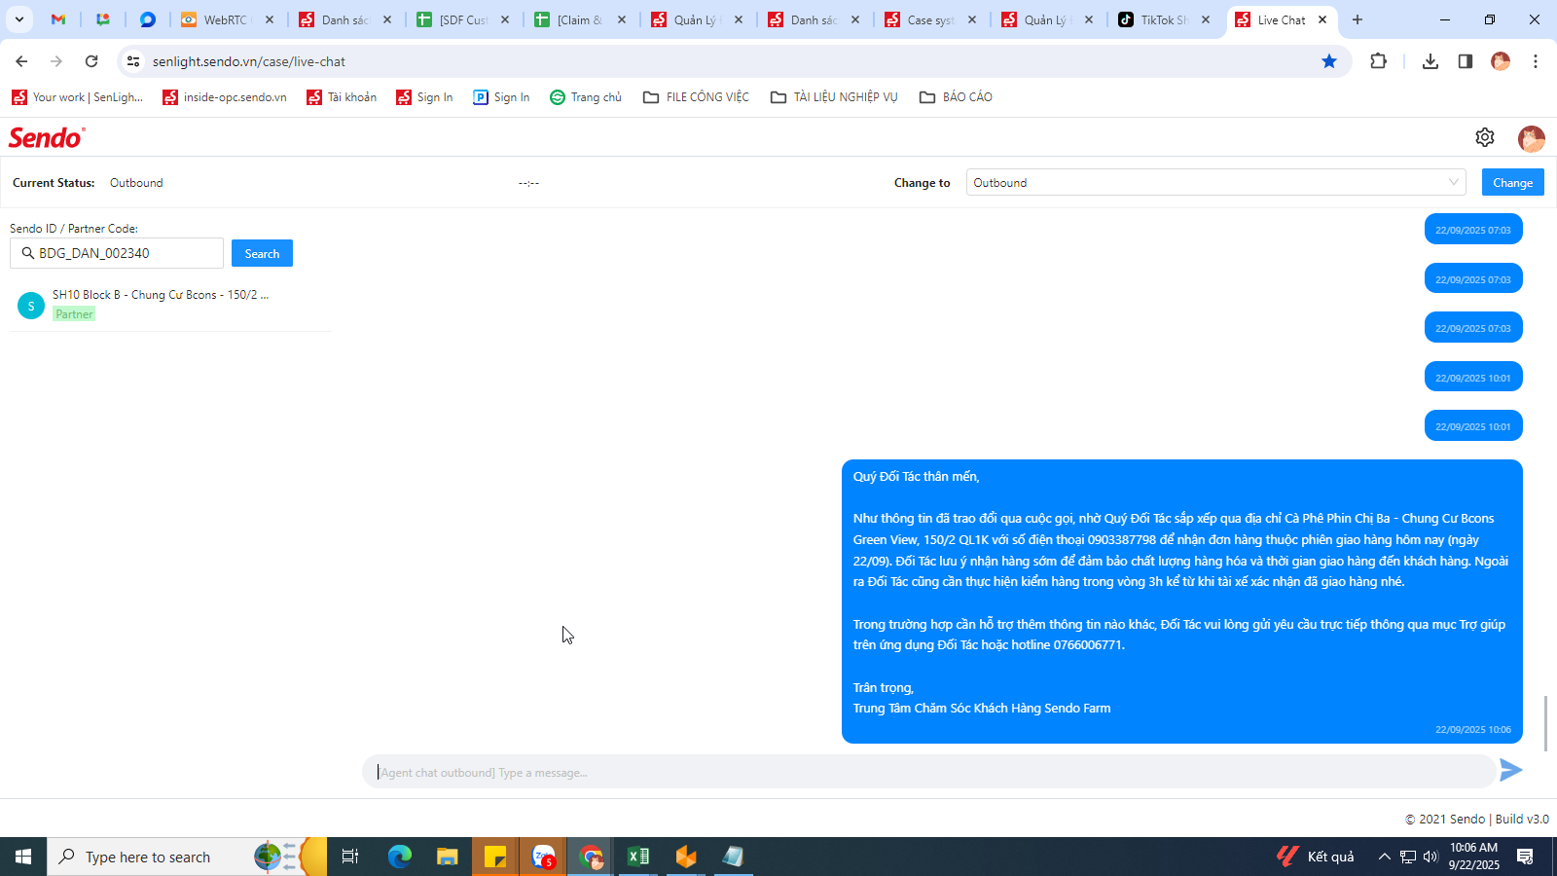Open Chrome three-dot menu
The image size is (1557, 876).
[x=1536, y=61]
